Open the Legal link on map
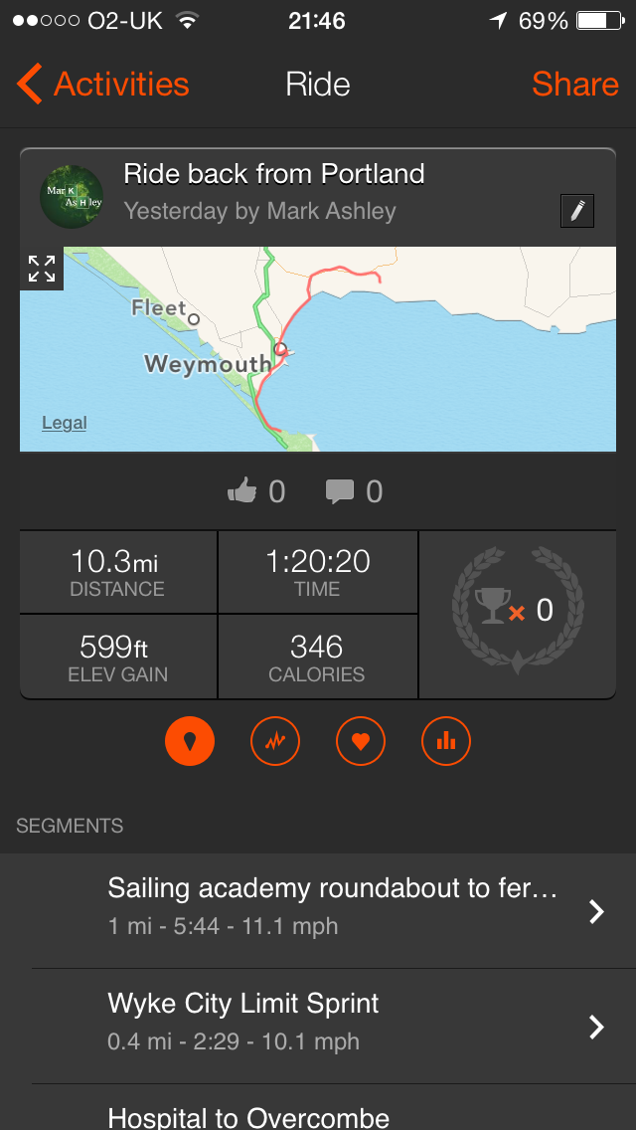Viewport: 636px width, 1130px height. pos(65,423)
